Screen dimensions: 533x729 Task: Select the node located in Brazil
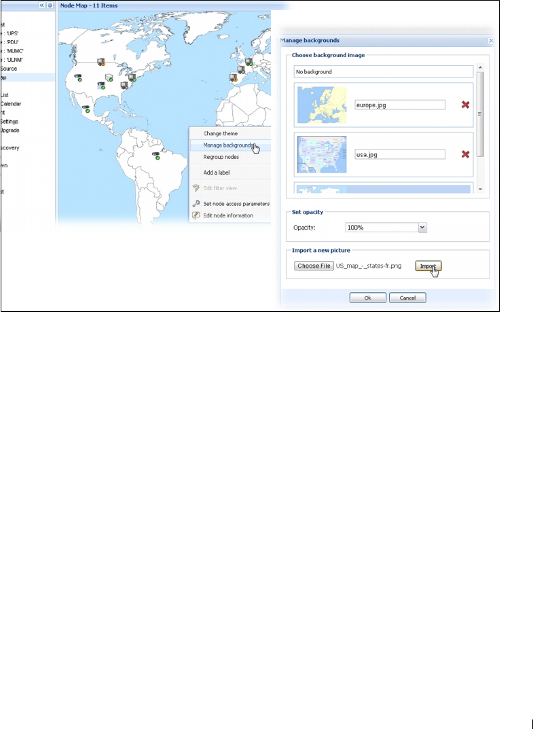coord(156,156)
